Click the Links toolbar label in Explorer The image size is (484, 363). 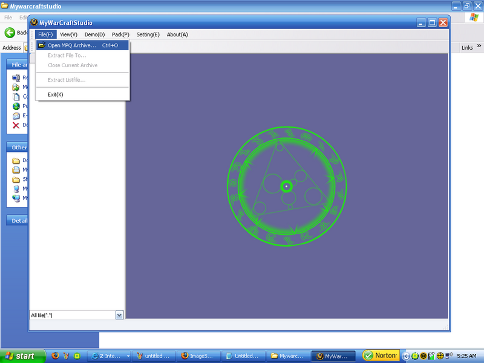467,48
